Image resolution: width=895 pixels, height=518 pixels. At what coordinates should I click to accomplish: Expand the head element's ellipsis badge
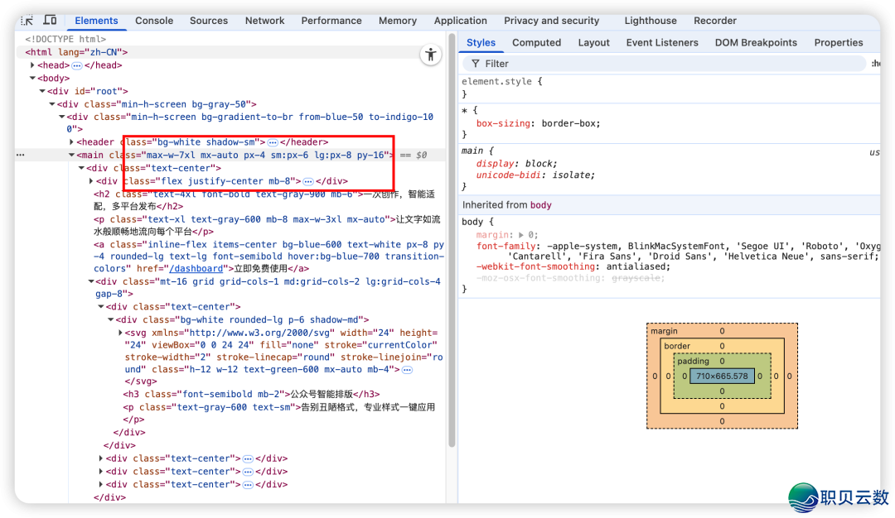(77, 65)
